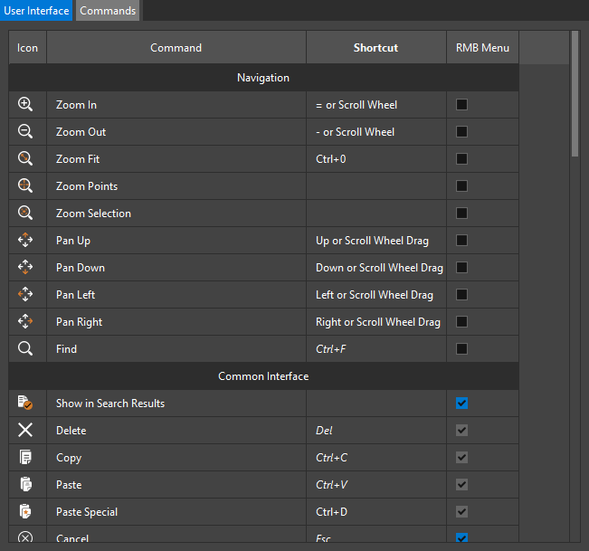Click shortcut '- or Scroll Wheel'

click(x=355, y=132)
